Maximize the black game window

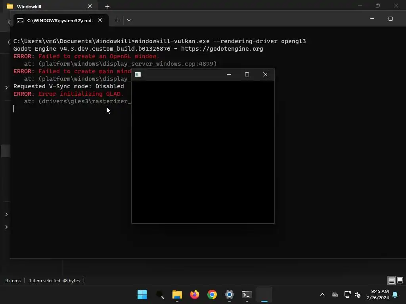coord(247,74)
